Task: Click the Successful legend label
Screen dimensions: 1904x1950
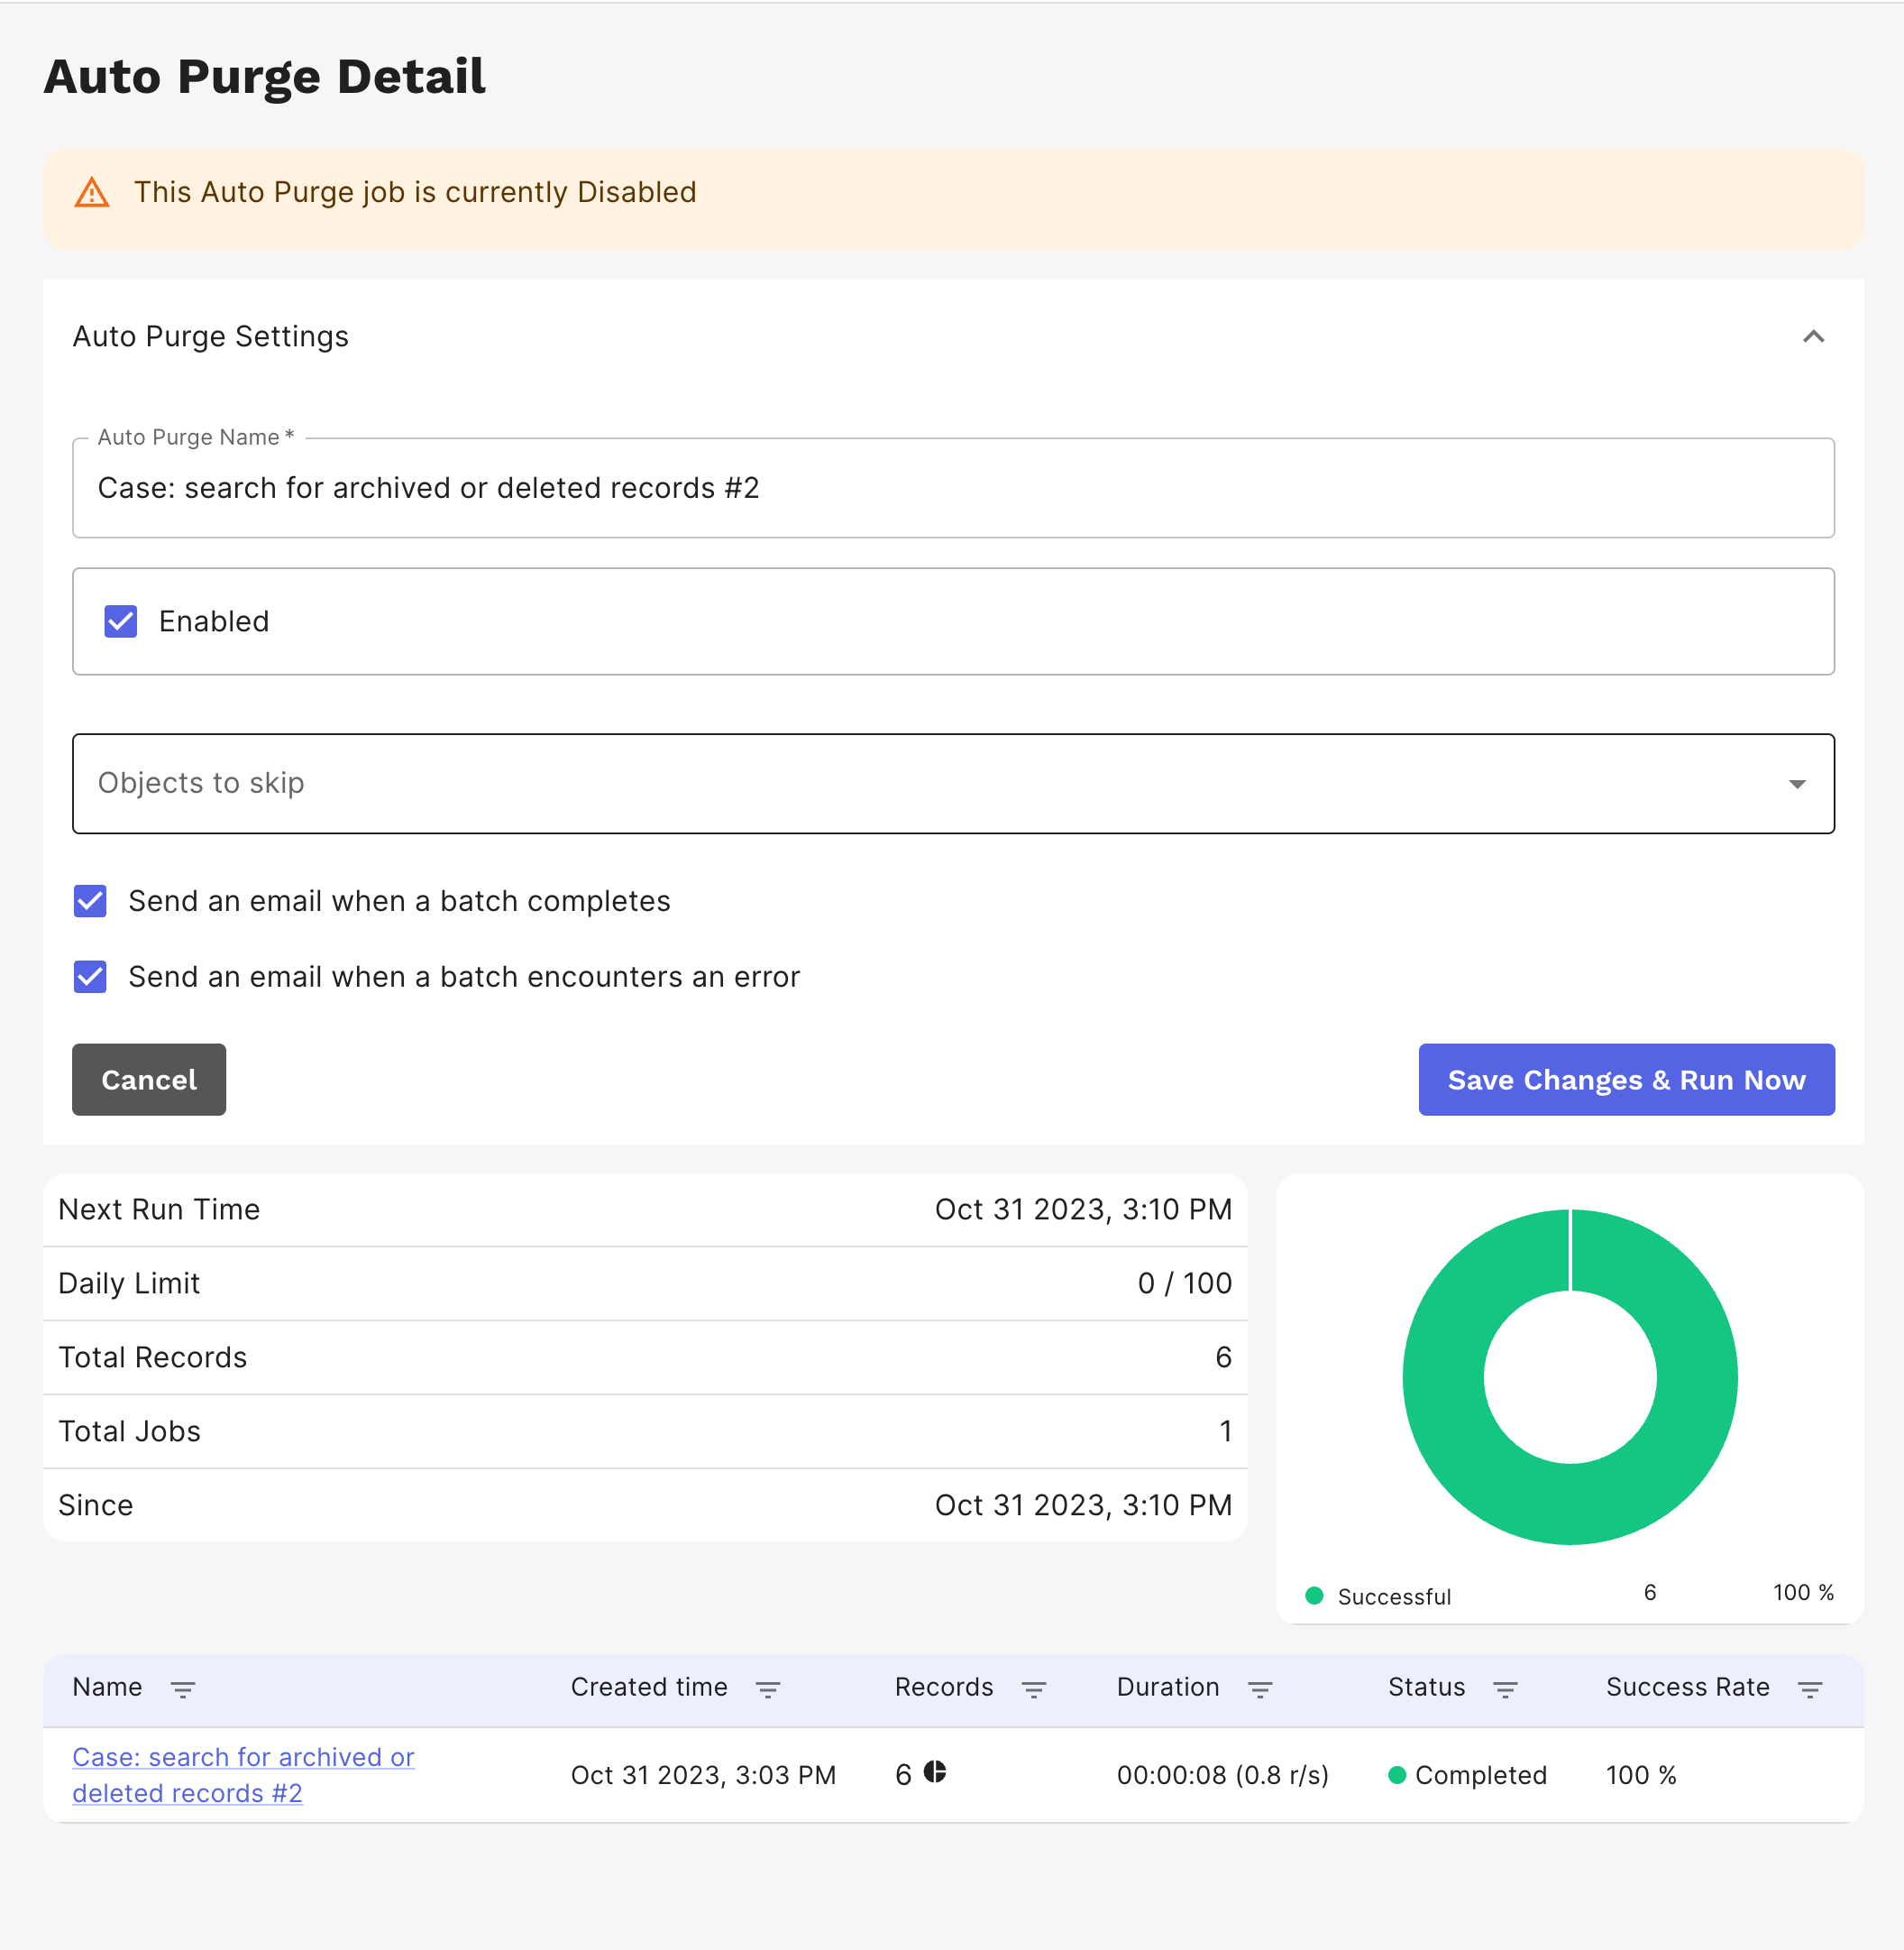Action: pyautogui.click(x=1394, y=1596)
